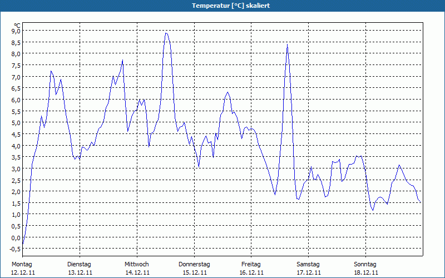Click the 4,0 y-axis value
The image size is (445, 278).
[16, 146]
